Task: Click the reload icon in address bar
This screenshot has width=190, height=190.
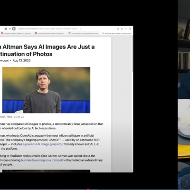Action: [81, 29]
